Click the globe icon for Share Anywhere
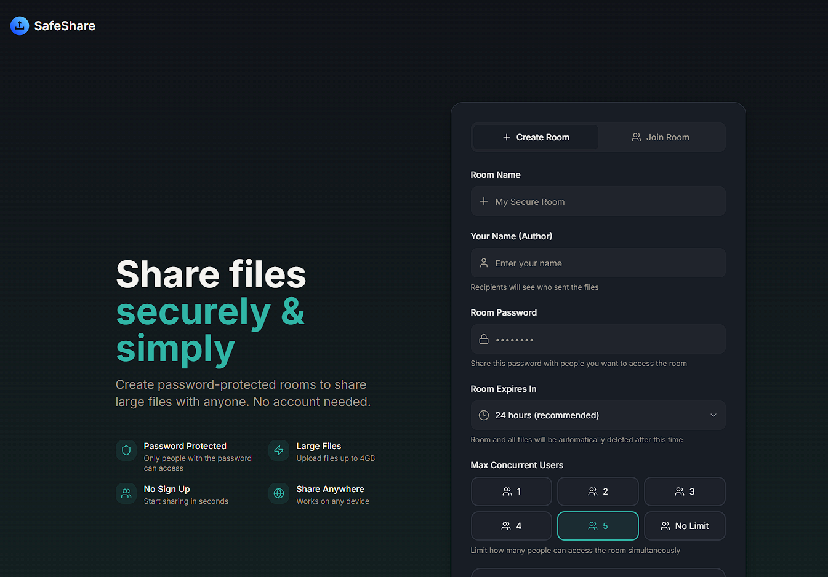828x577 pixels. pyautogui.click(x=279, y=493)
